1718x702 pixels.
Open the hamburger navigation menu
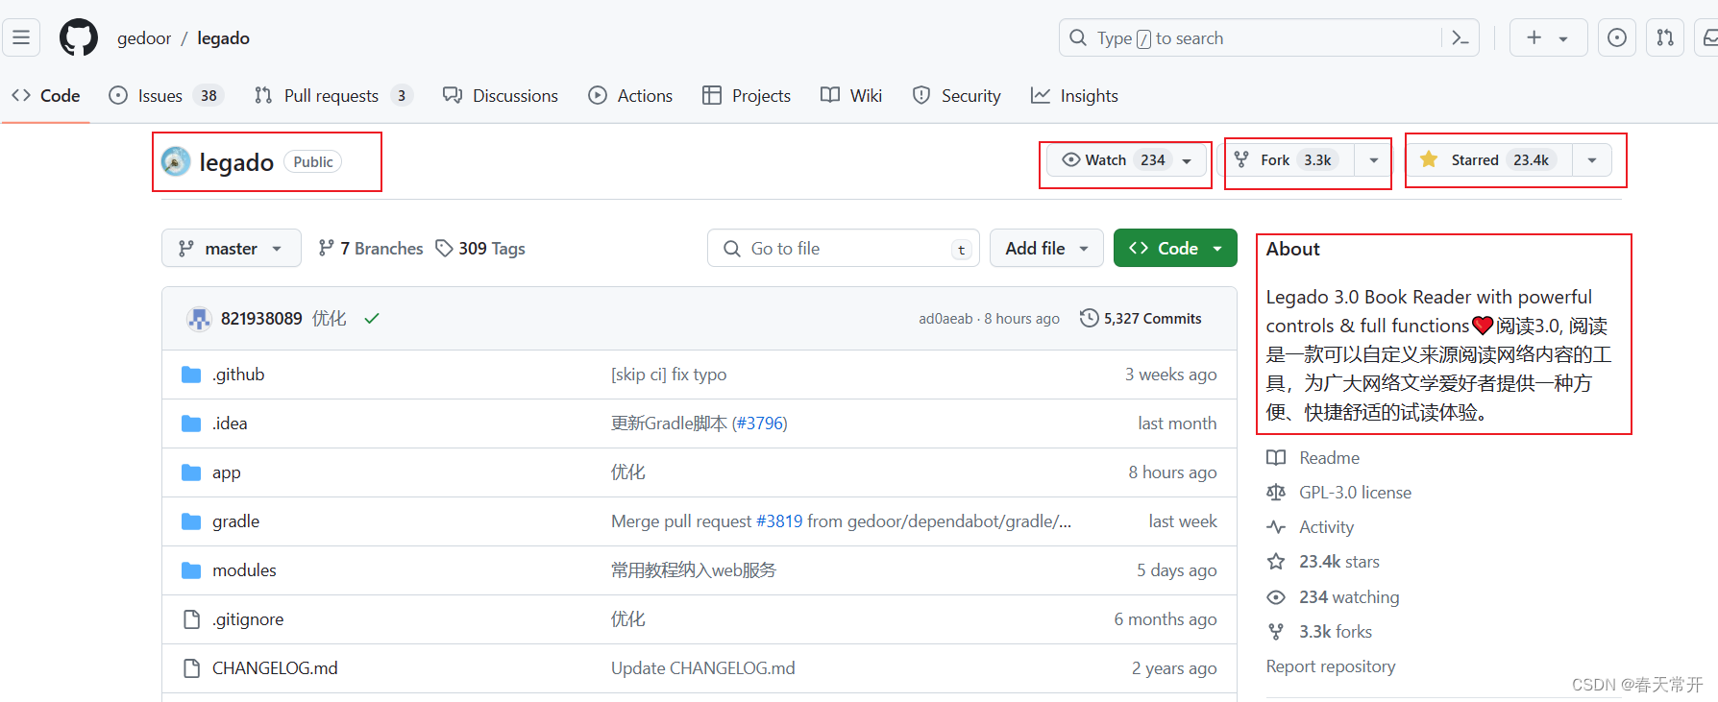click(x=21, y=37)
